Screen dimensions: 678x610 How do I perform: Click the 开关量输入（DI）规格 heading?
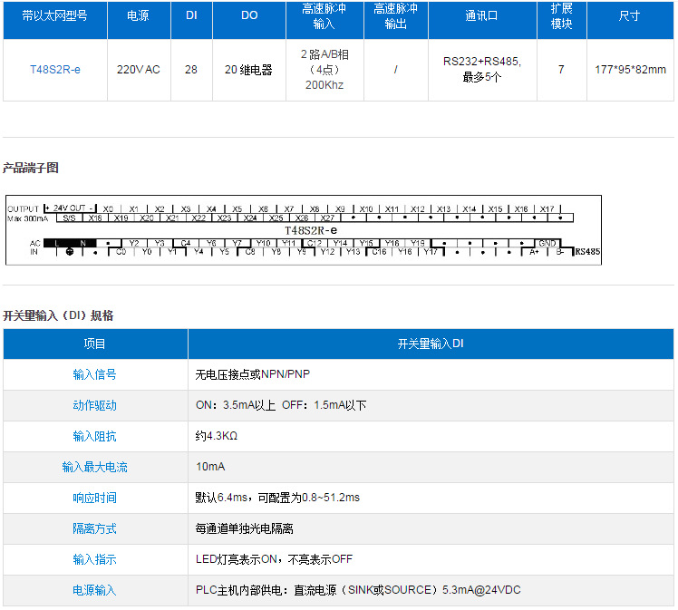point(58,315)
